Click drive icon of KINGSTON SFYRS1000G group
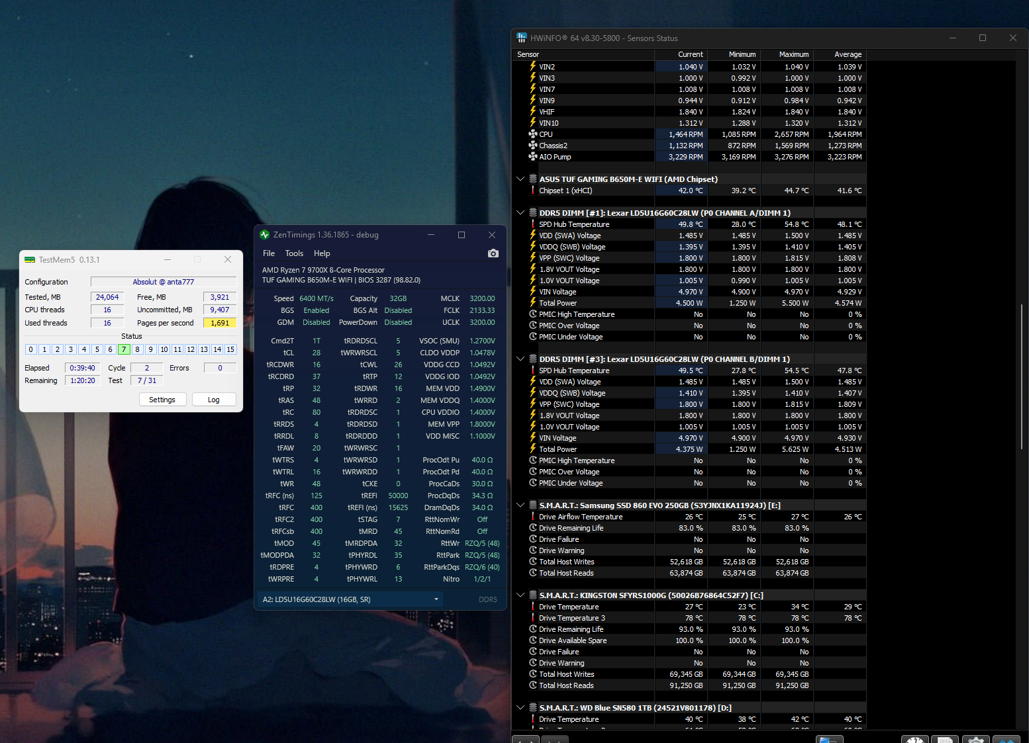1029x743 pixels. (x=533, y=595)
